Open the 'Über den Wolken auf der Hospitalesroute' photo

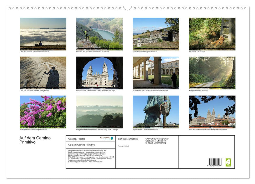43,34
